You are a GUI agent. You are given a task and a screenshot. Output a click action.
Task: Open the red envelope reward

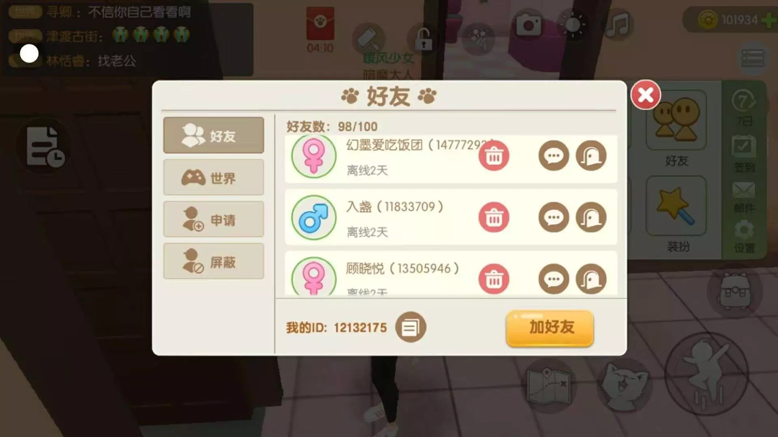click(320, 23)
